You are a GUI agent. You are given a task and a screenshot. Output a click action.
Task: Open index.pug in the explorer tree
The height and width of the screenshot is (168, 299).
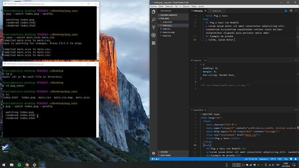(167, 25)
